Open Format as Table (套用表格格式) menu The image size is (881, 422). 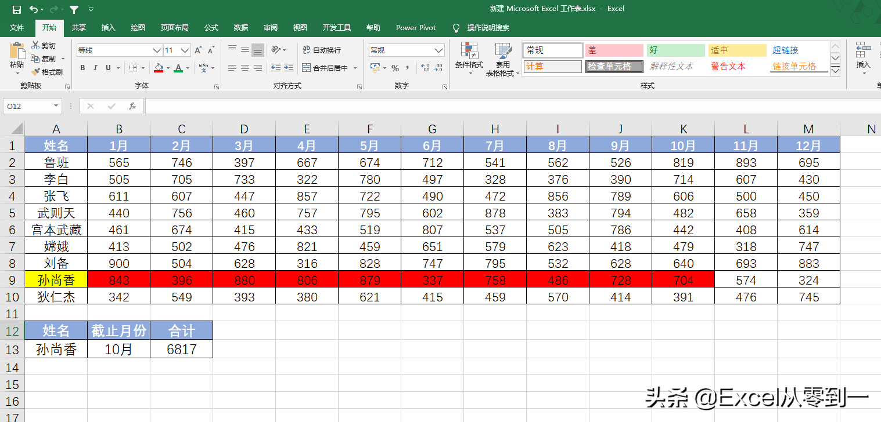click(x=502, y=59)
